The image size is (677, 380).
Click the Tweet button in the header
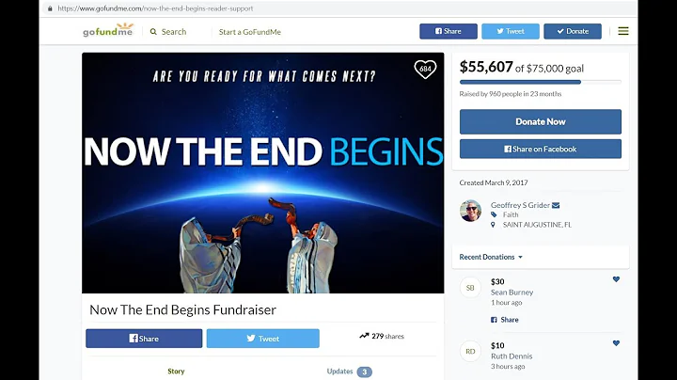click(511, 31)
